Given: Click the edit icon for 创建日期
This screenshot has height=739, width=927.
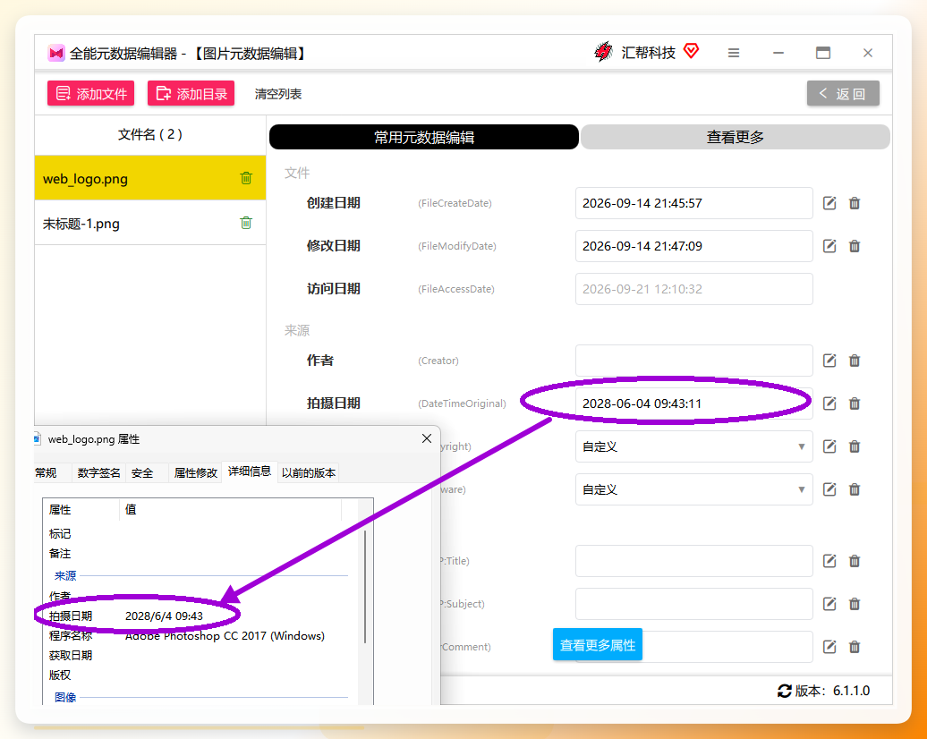Looking at the screenshot, I should [829, 203].
